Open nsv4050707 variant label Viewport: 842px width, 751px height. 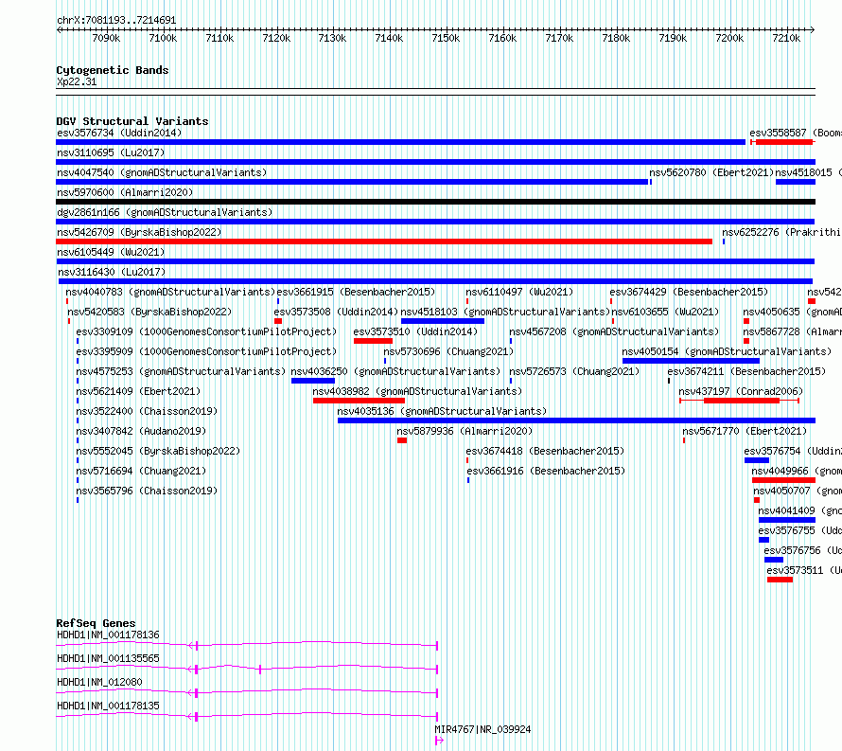coord(797,491)
